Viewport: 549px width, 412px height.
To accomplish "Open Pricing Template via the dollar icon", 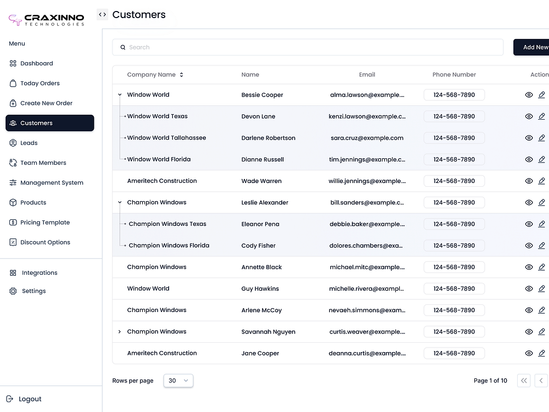I will [x=12, y=222].
